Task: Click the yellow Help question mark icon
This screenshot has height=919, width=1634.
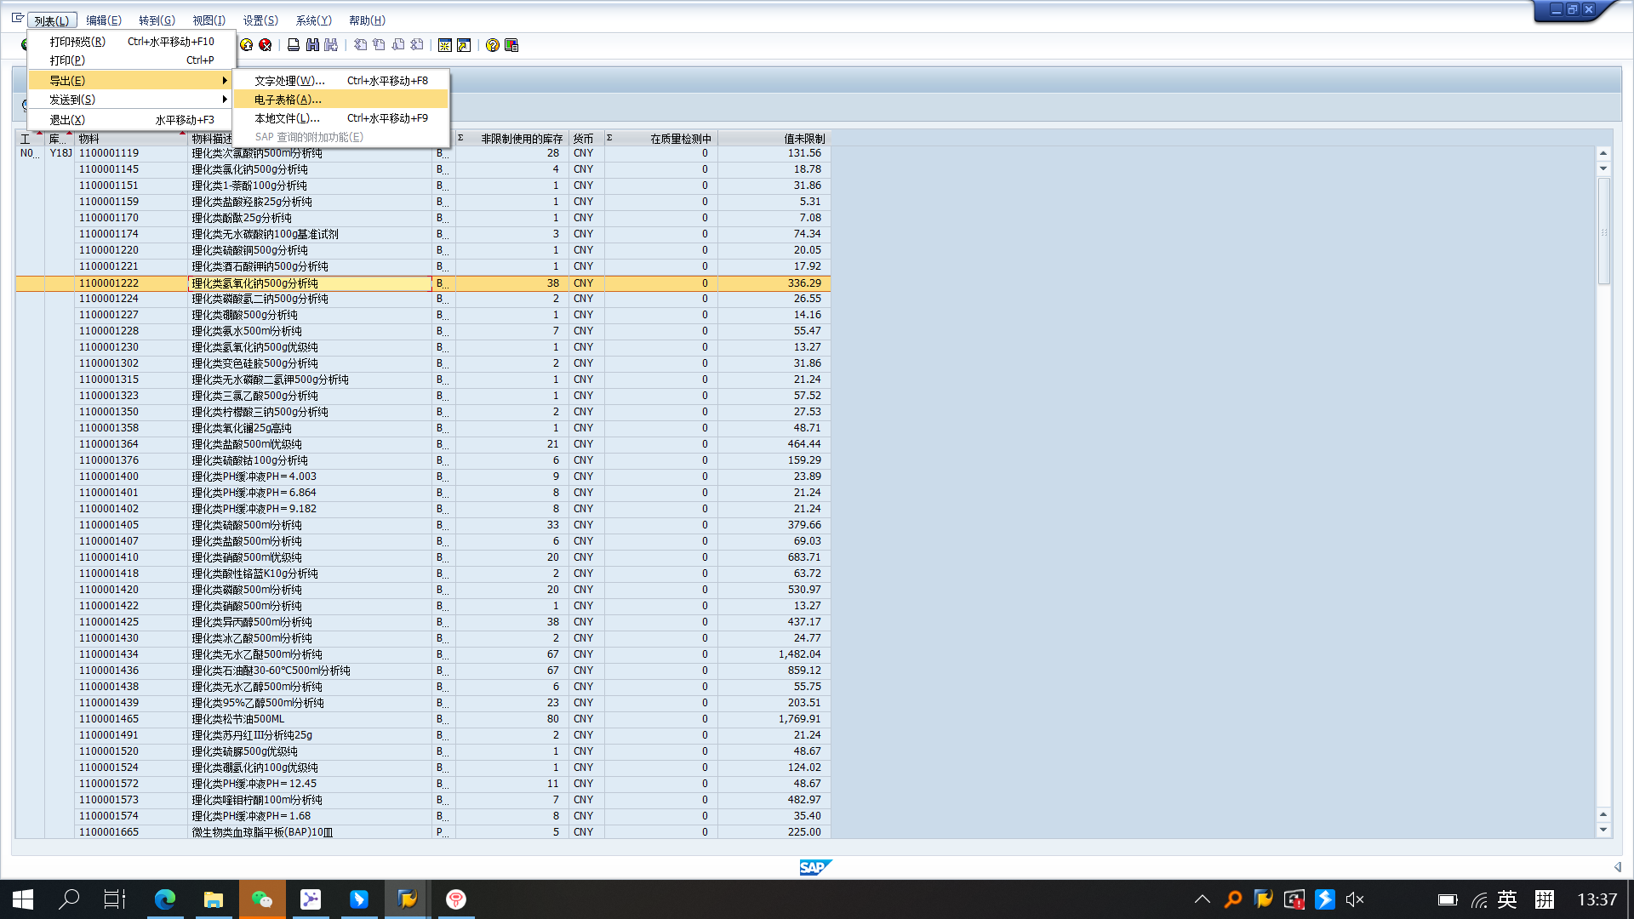Action: [x=493, y=45]
